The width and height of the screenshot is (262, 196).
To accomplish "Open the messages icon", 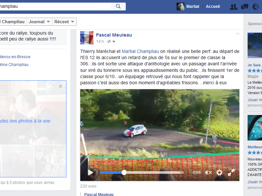I will pos(244,7).
